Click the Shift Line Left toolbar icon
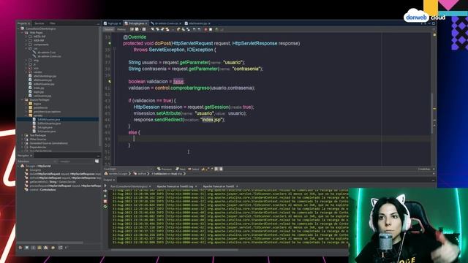This screenshot has width=468, height=263. pos(194,29)
